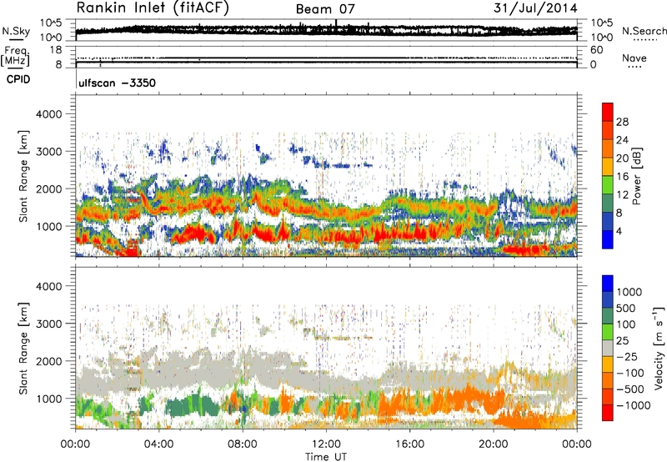667x462 pixels.
Task: Click the power colorbar tick value '4'
Action: pos(619,232)
